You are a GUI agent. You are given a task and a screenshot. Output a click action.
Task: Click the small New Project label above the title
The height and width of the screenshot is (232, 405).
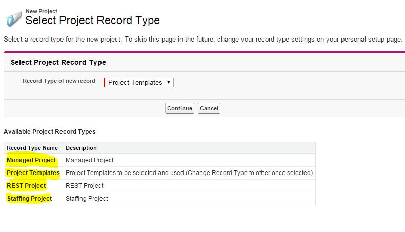42,11
